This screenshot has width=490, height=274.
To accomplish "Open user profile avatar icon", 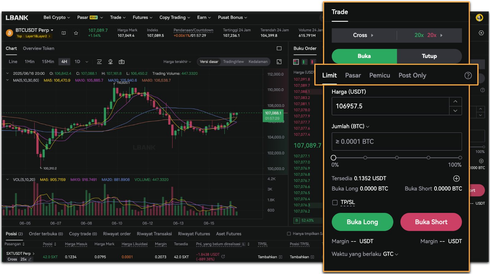I will (479, 18).
